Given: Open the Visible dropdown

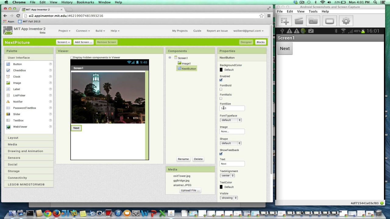Looking at the screenshot, I should coord(229,198).
